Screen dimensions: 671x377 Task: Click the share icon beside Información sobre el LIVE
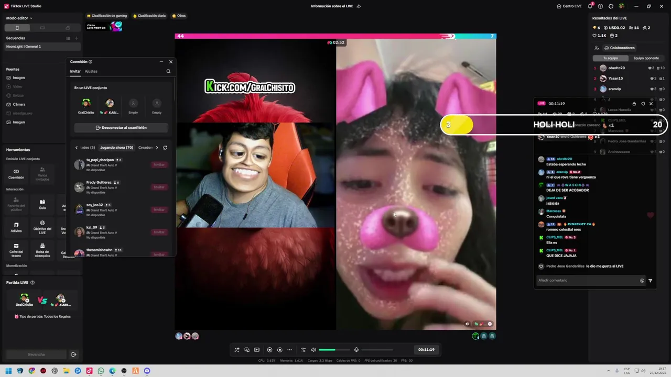click(359, 6)
